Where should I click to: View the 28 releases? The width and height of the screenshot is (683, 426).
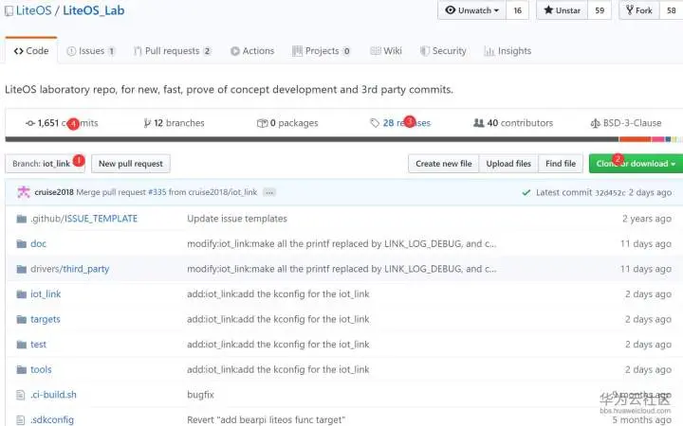(400, 123)
